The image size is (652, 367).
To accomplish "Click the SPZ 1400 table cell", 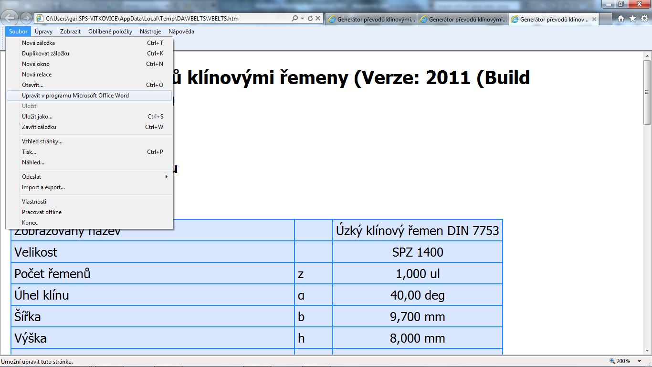I will click(418, 252).
